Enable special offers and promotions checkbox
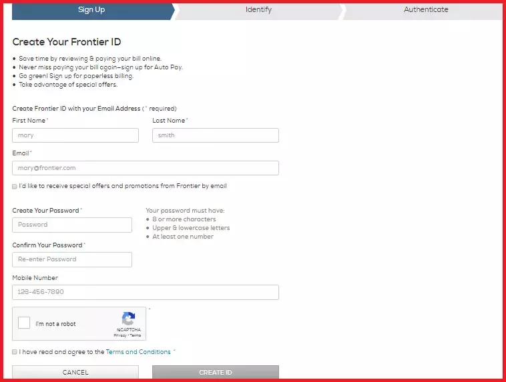Screen dimensions: 506x382 coord(15,186)
